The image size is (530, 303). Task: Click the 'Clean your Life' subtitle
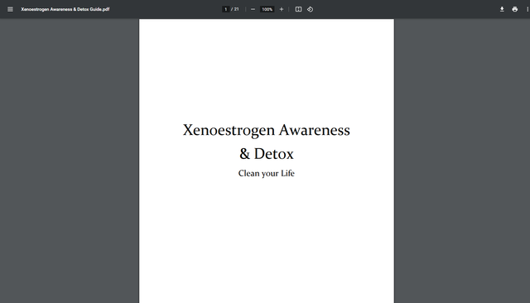tap(267, 173)
